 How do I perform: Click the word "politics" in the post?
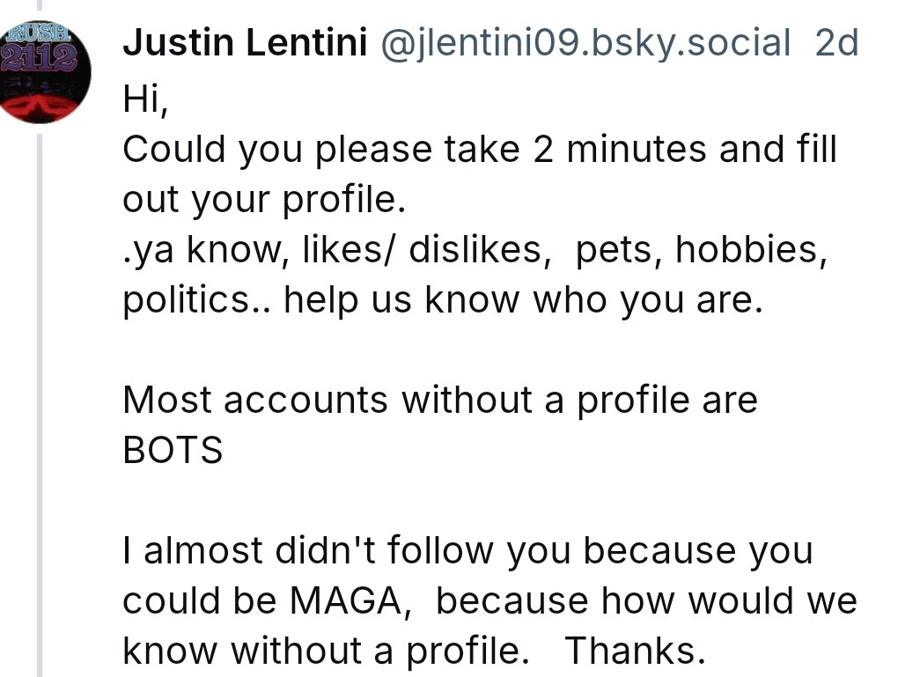tap(187, 300)
